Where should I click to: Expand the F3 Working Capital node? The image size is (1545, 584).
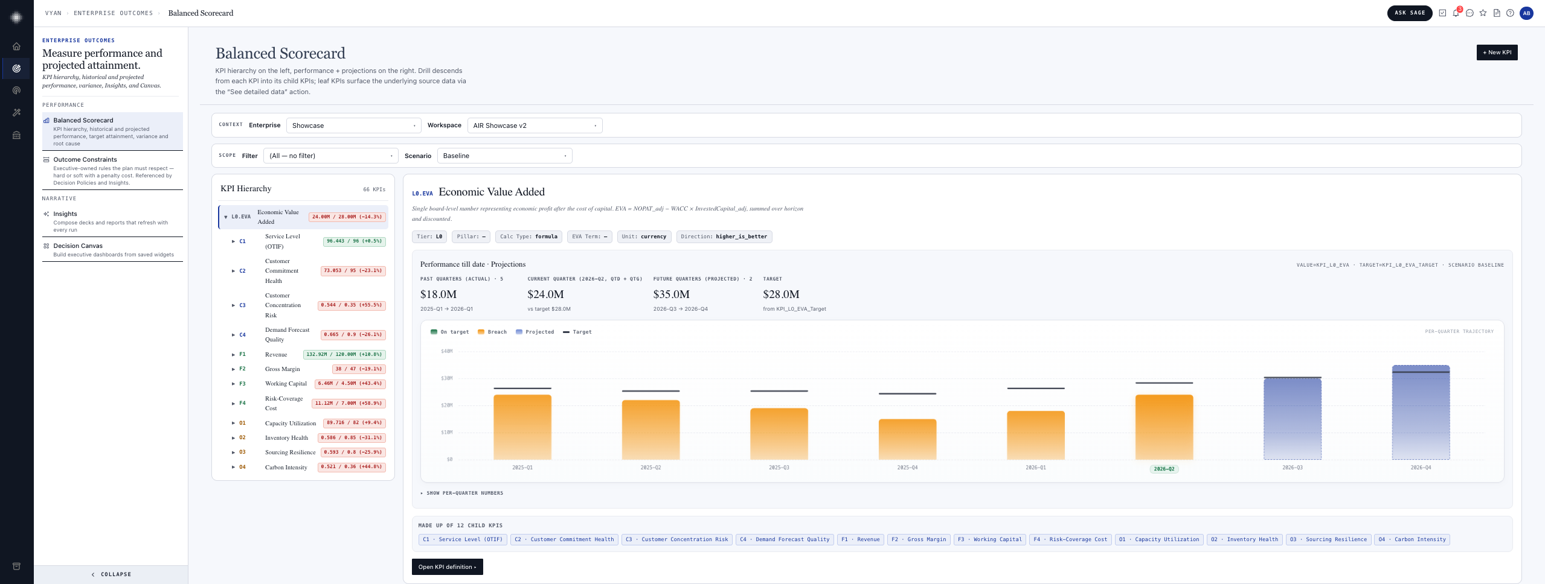coord(233,384)
